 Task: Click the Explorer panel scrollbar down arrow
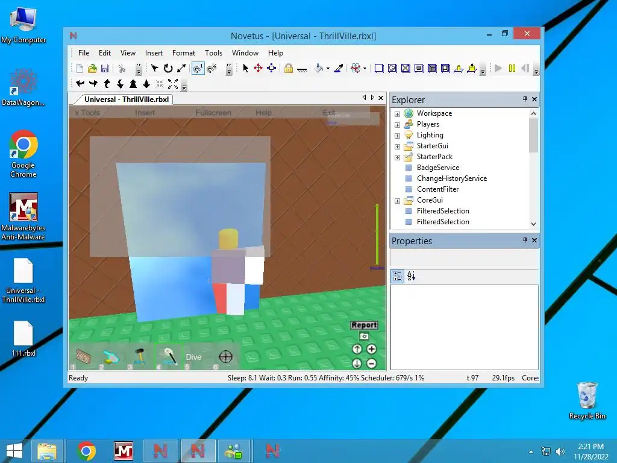coord(533,224)
